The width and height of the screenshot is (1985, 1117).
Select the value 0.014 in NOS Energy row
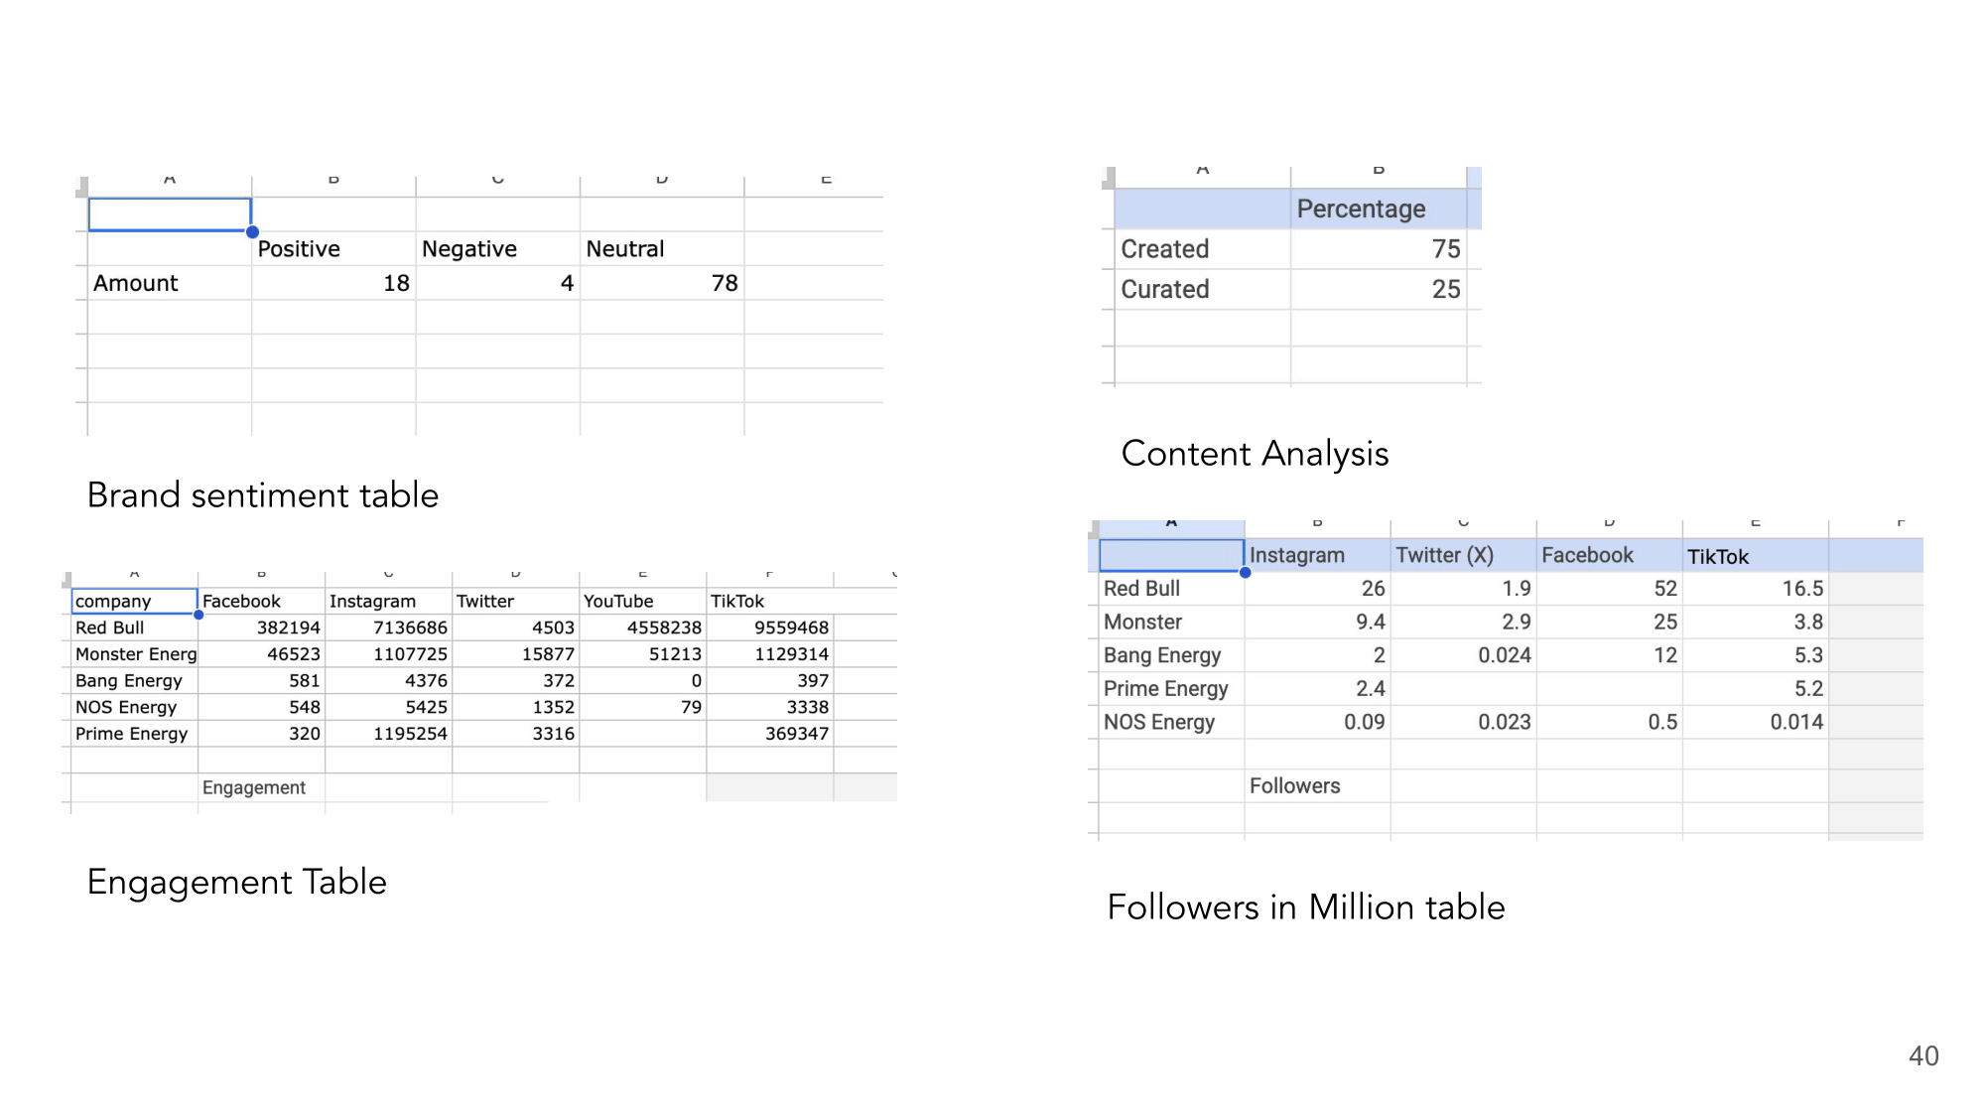[x=1755, y=722]
